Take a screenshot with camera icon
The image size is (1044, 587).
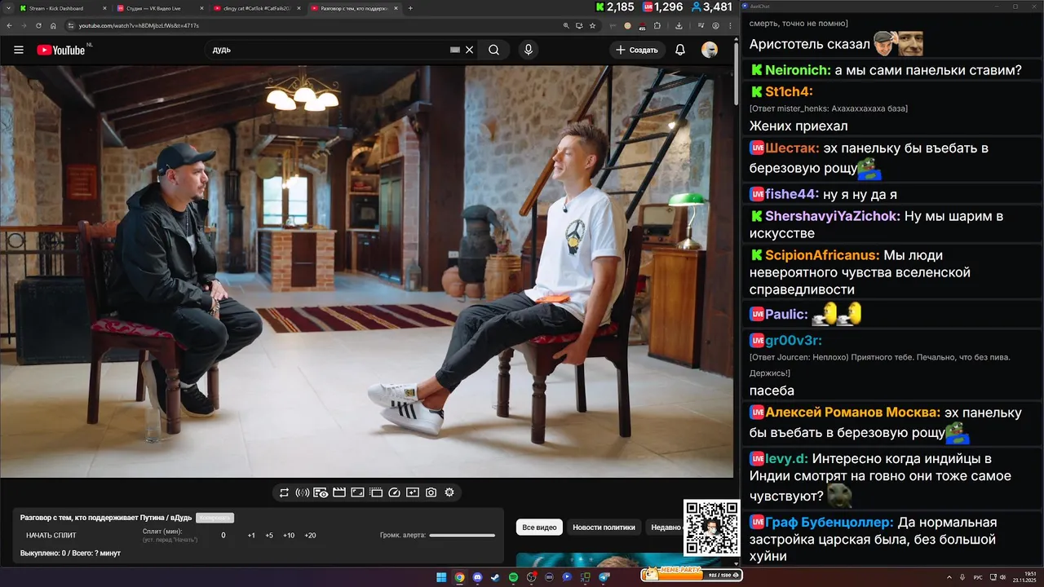coord(431,492)
